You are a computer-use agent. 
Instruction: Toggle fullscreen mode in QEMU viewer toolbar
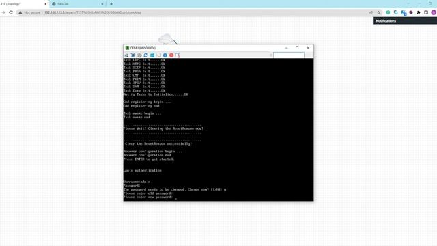tap(133, 55)
